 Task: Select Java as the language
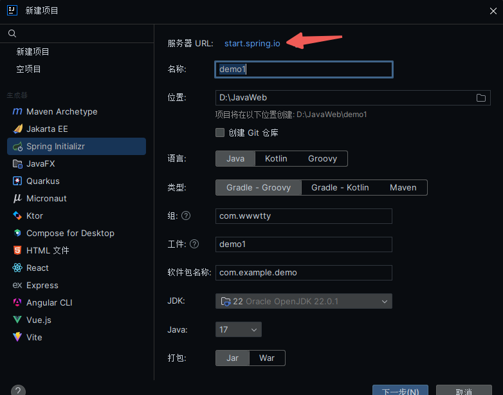pyautogui.click(x=235, y=158)
